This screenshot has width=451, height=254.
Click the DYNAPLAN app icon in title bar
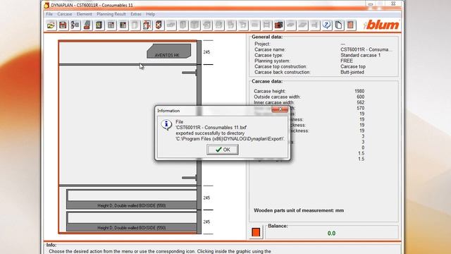coord(47,5)
